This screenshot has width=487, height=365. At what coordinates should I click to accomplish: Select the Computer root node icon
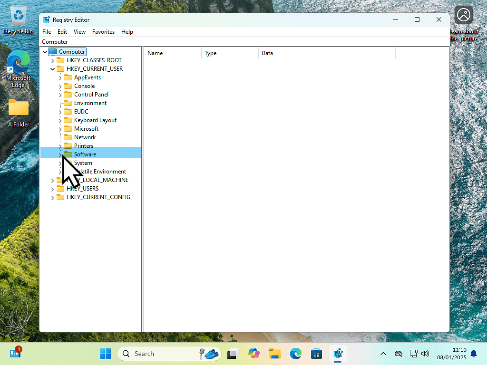coord(53,52)
